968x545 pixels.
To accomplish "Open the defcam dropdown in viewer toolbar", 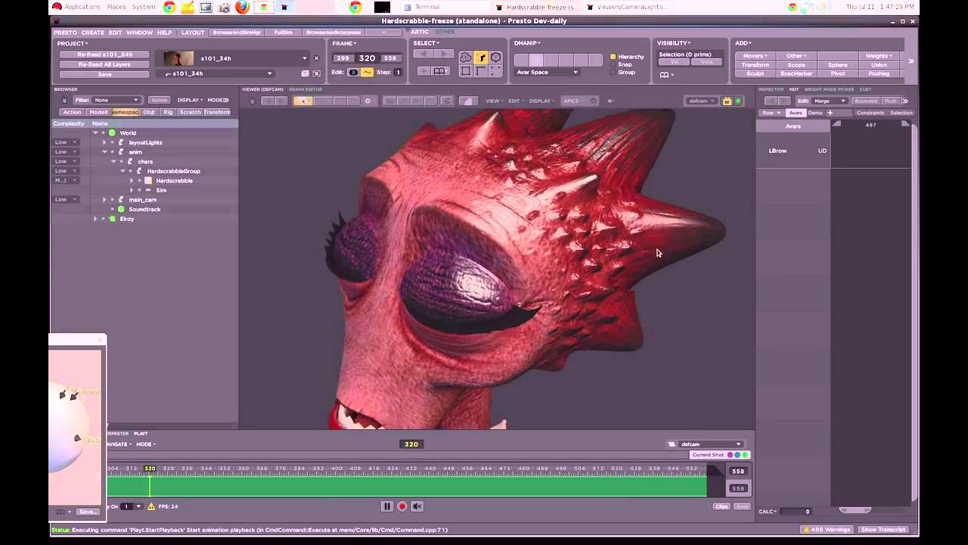I will click(702, 101).
